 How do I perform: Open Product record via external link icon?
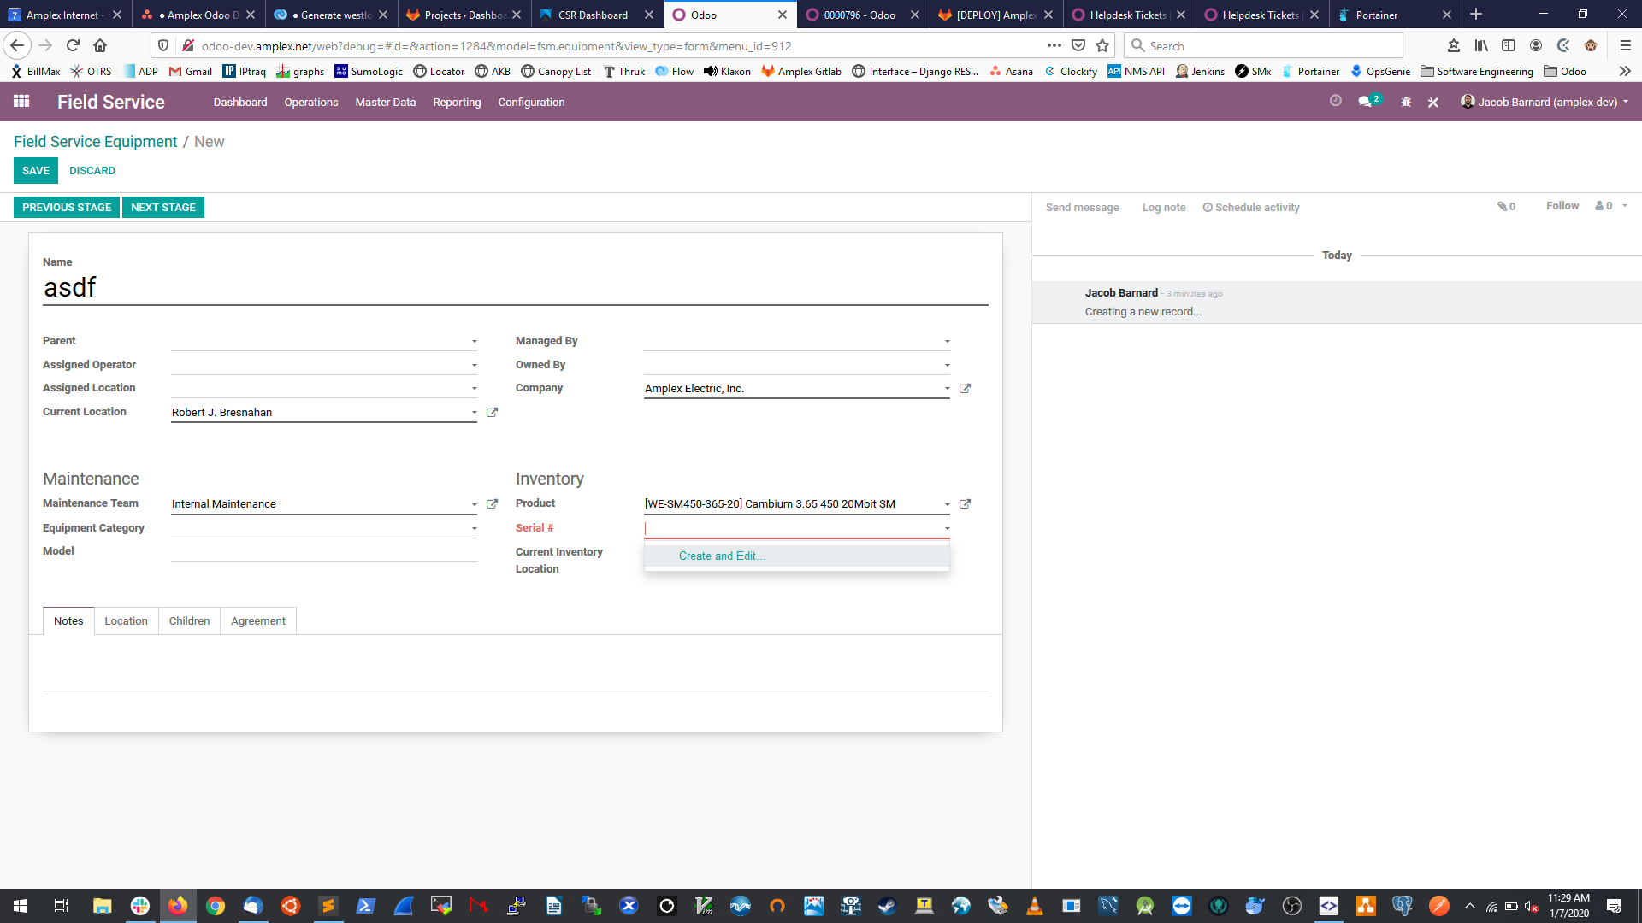coord(965,503)
